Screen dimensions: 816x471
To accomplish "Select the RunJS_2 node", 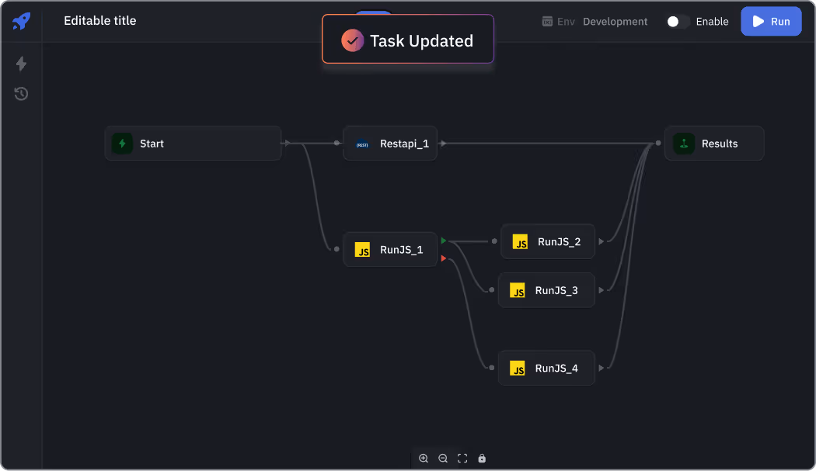I will coord(548,242).
